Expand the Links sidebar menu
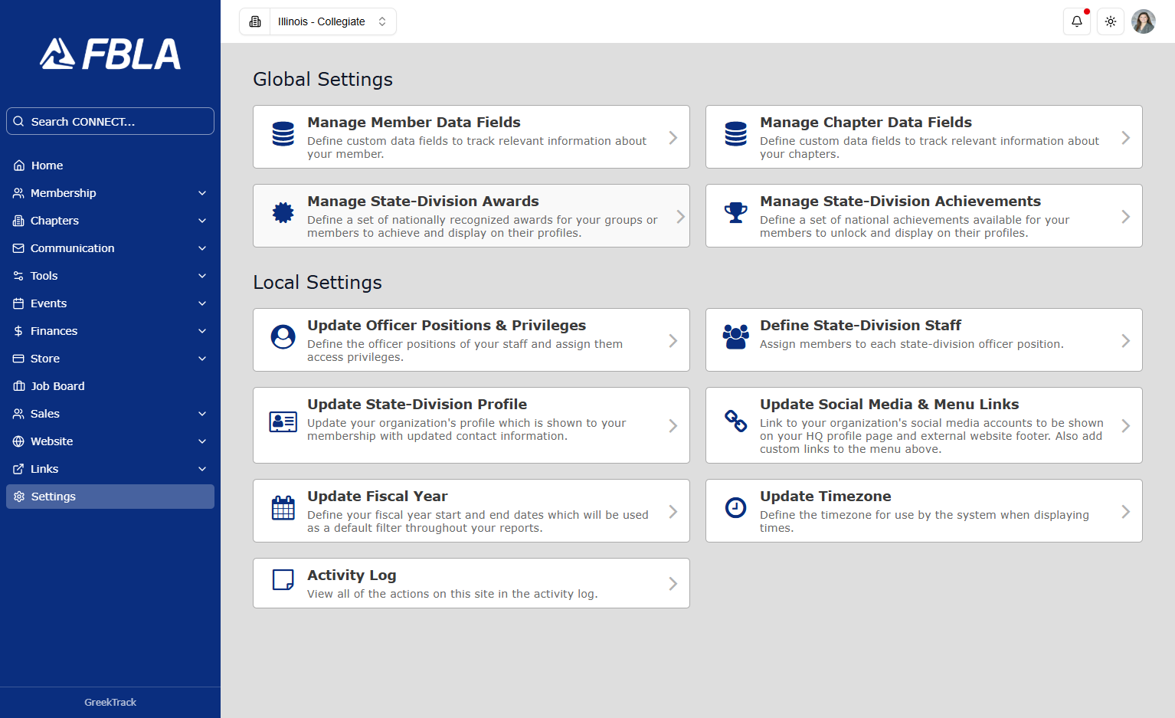The height and width of the screenshot is (718, 1175). click(x=110, y=469)
